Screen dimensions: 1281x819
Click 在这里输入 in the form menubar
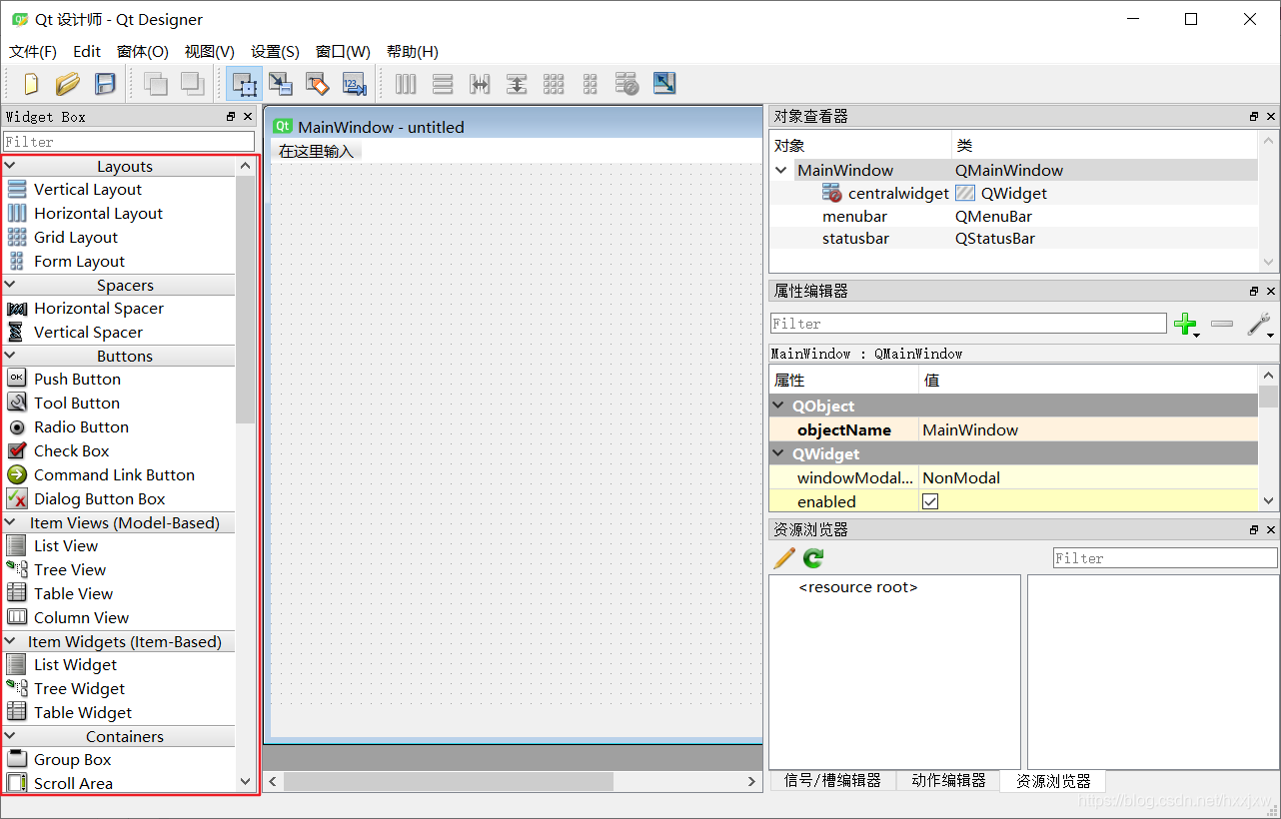[317, 152]
